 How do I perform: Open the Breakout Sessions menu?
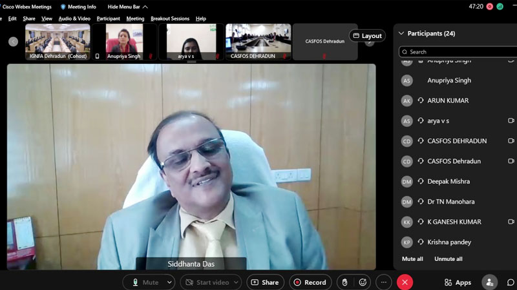click(x=170, y=19)
